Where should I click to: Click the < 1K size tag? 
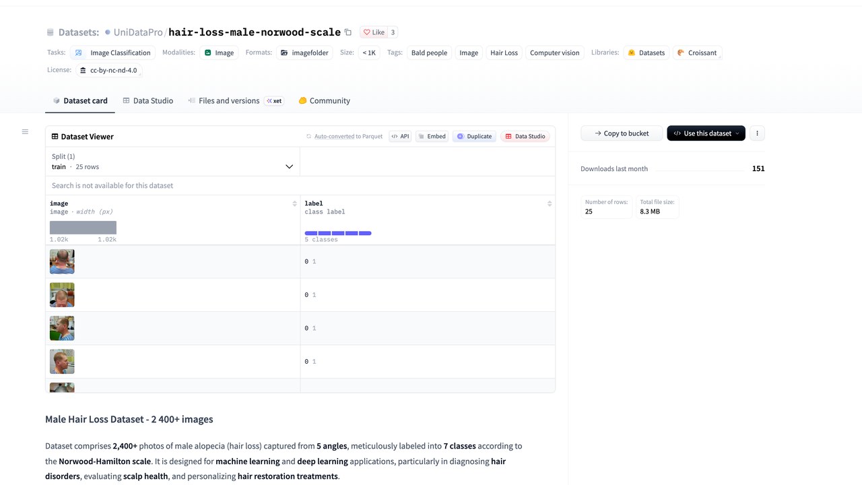[x=369, y=53]
